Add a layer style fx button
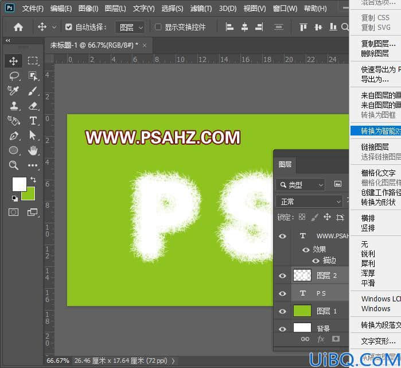The width and height of the screenshot is (401, 368). pos(321,339)
